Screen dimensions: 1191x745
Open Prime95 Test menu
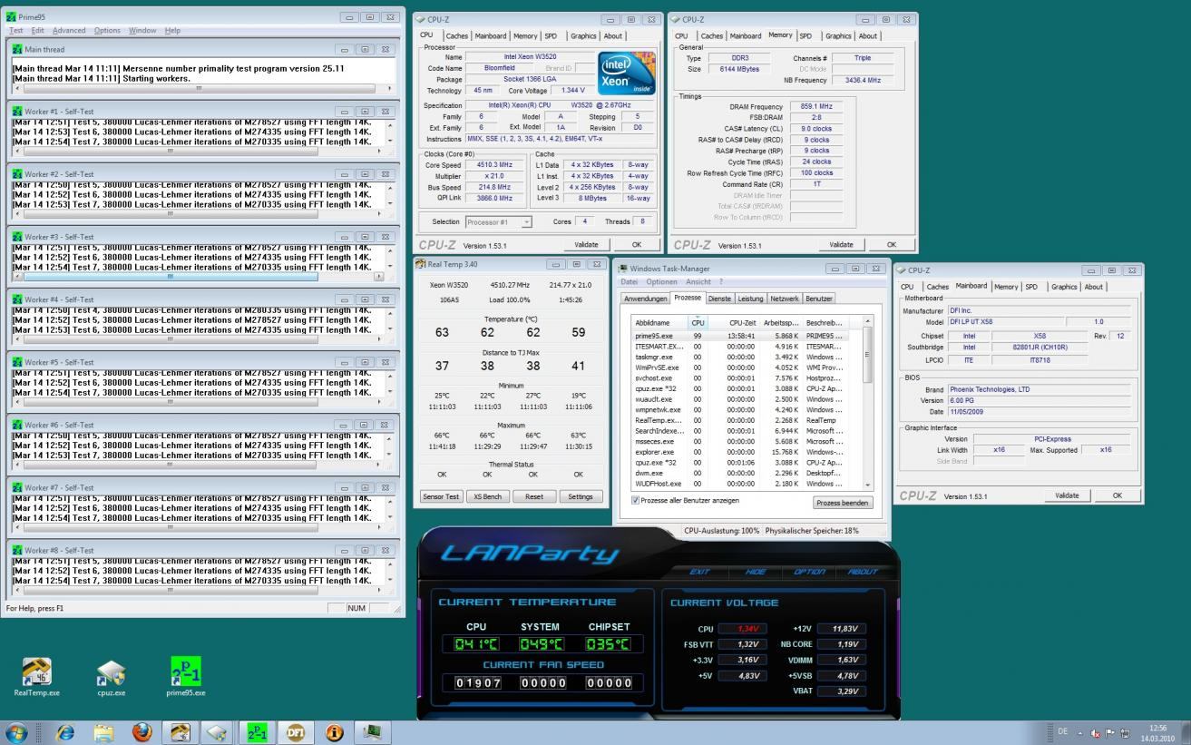coord(16,31)
